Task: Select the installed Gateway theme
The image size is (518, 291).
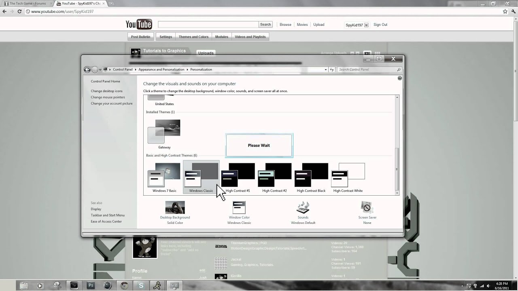Action: 164,134
